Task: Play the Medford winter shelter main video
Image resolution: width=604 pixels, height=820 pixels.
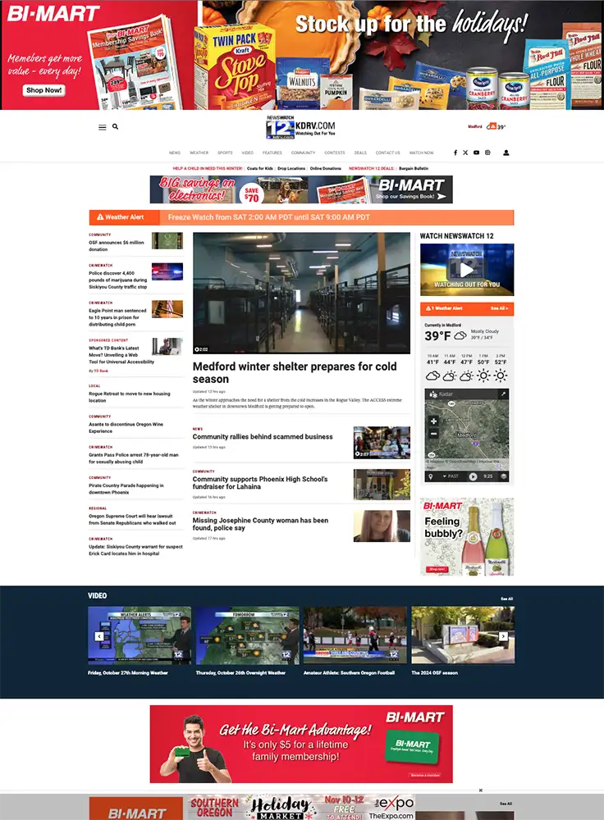Action: pyautogui.click(x=301, y=293)
